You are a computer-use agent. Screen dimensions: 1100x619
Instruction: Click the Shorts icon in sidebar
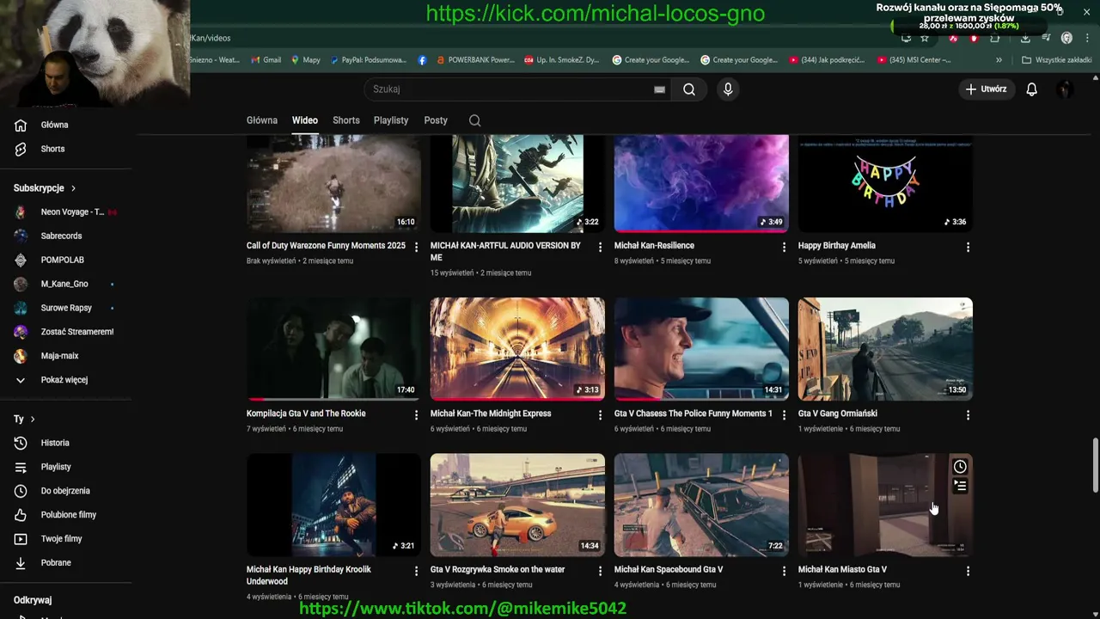21,150
